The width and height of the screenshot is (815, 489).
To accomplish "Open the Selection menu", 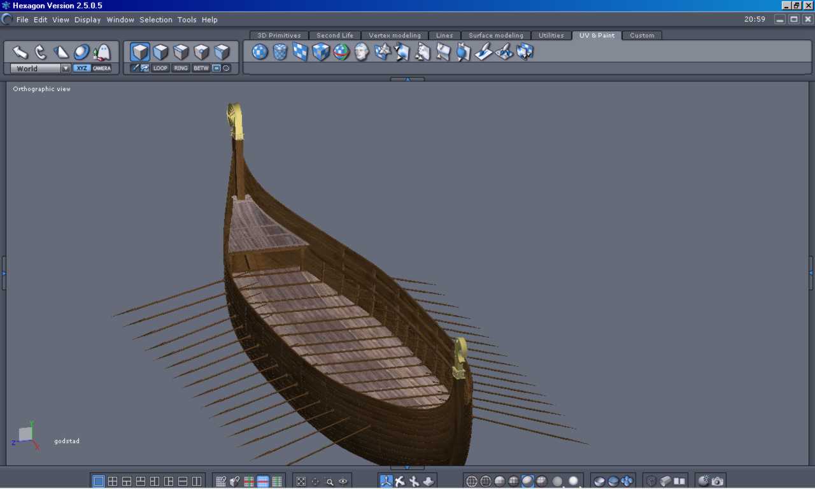I will click(156, 20).
